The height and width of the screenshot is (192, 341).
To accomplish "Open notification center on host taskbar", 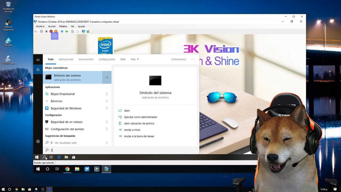I will [x=335, y=189].
